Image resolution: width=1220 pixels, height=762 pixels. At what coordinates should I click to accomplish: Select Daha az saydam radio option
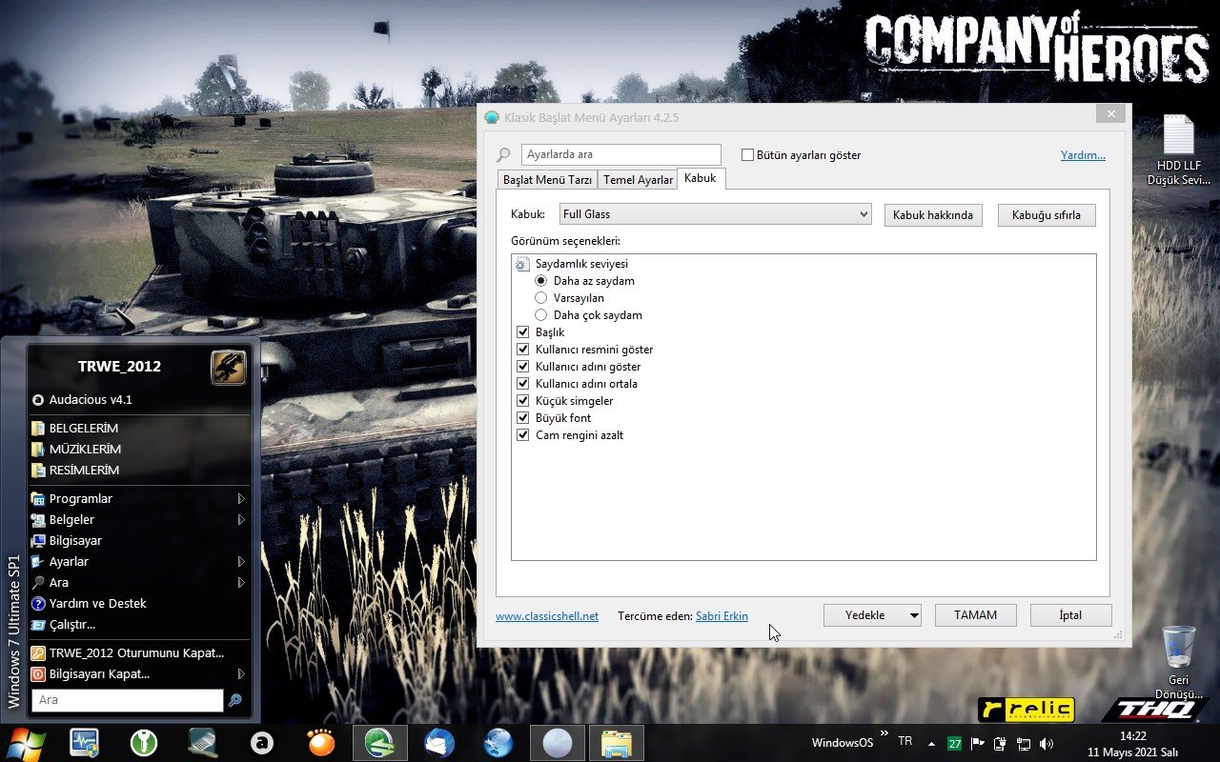541,281
